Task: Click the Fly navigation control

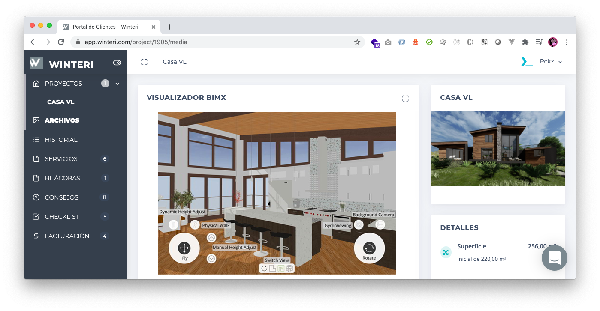Action: pos(184,248)
